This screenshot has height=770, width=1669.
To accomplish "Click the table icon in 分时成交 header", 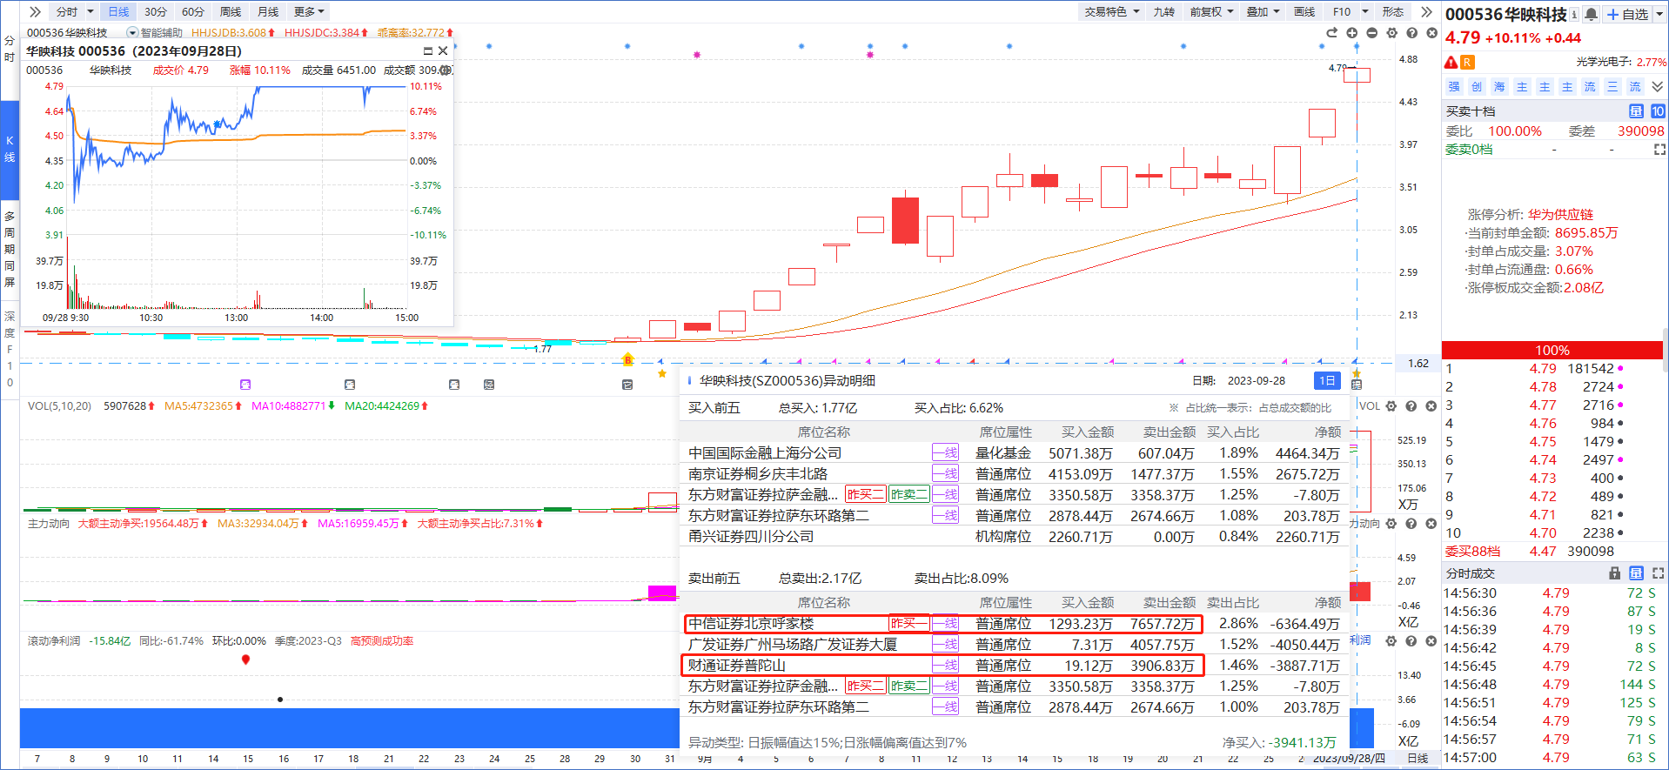I will pos(1636,573).
